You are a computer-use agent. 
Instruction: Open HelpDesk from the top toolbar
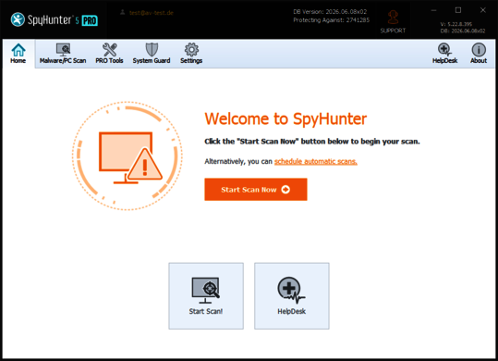click(x=444, y=54)
